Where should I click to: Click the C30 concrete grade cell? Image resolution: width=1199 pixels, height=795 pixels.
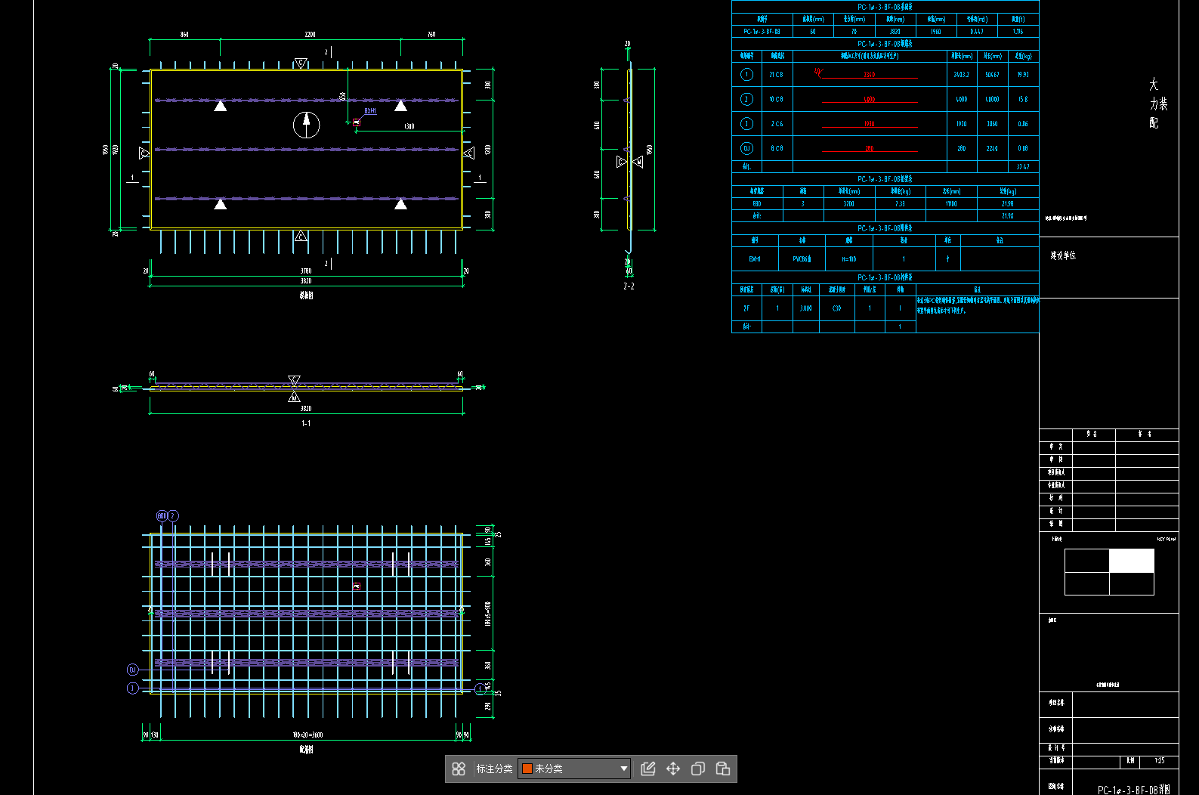tap(837, 308)
